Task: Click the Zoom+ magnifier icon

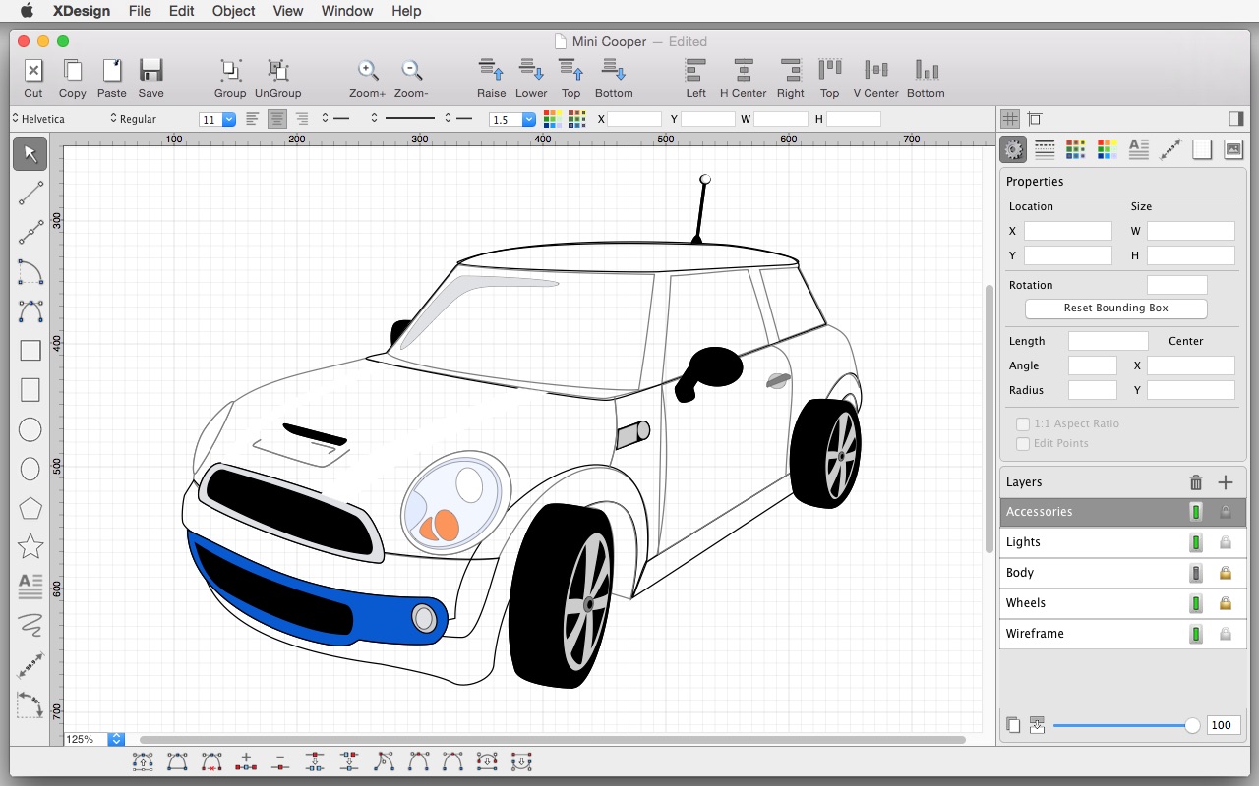Action: pyautogui.click(x=367, y=71)
